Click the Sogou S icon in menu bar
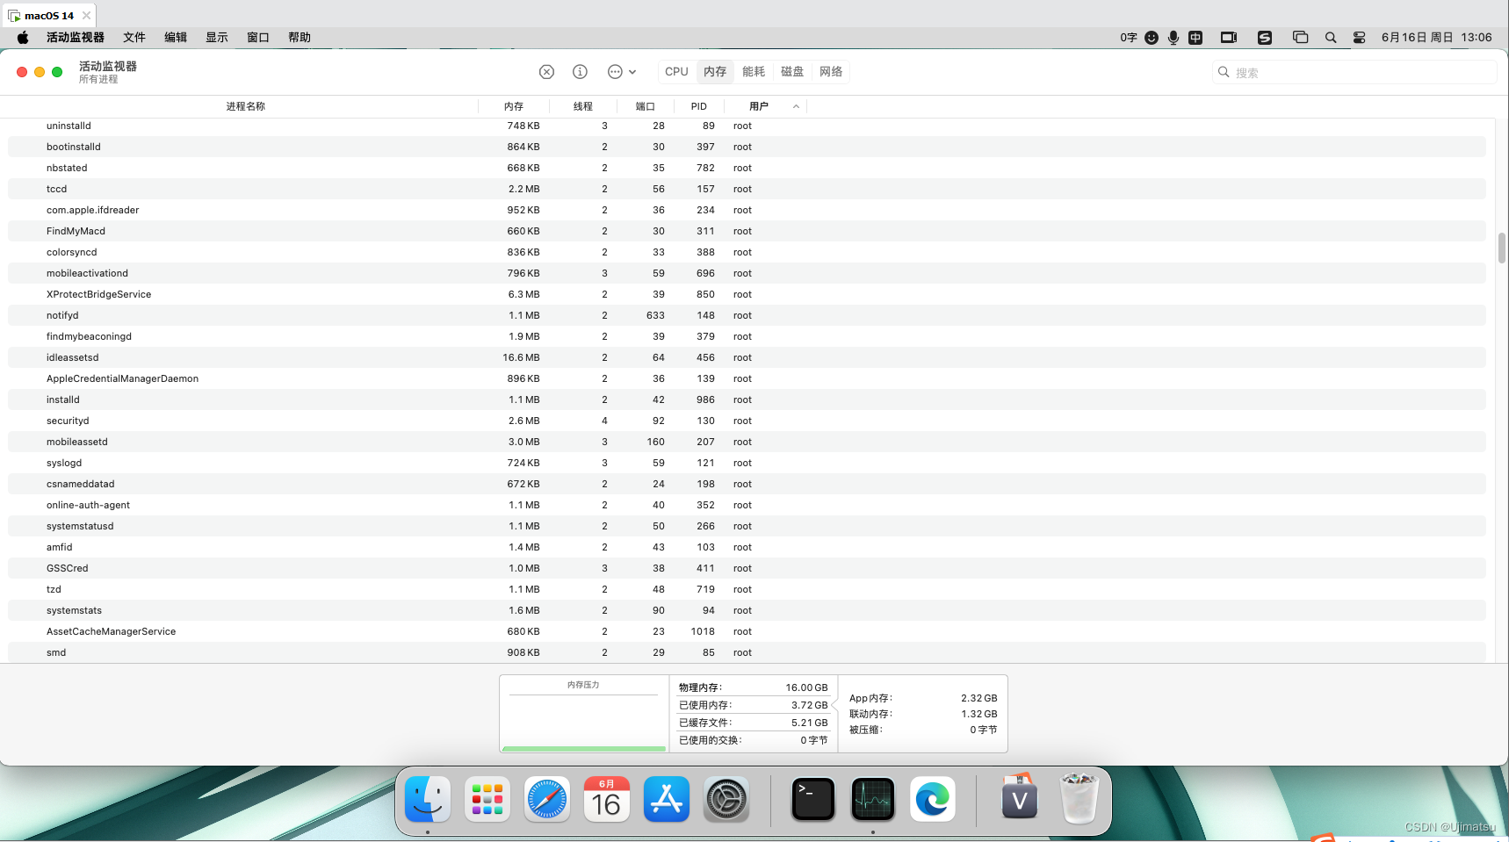1509x842 pixels. [1265, 38]
